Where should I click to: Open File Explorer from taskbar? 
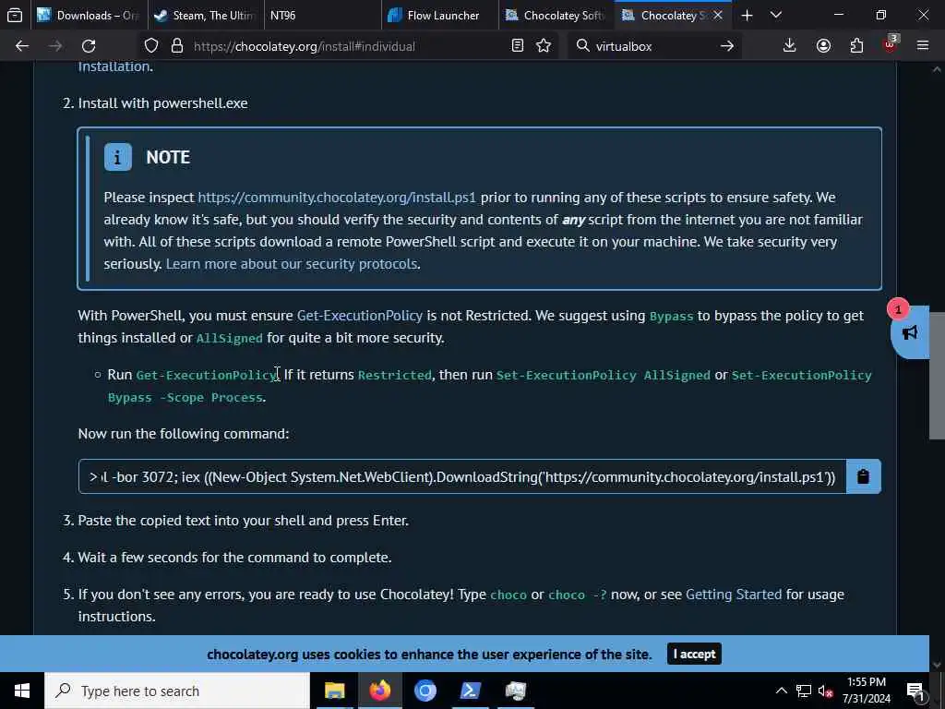point(334,691)
